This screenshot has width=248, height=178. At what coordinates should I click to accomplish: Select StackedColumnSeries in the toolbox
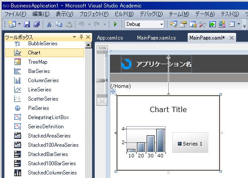[44, 173]
